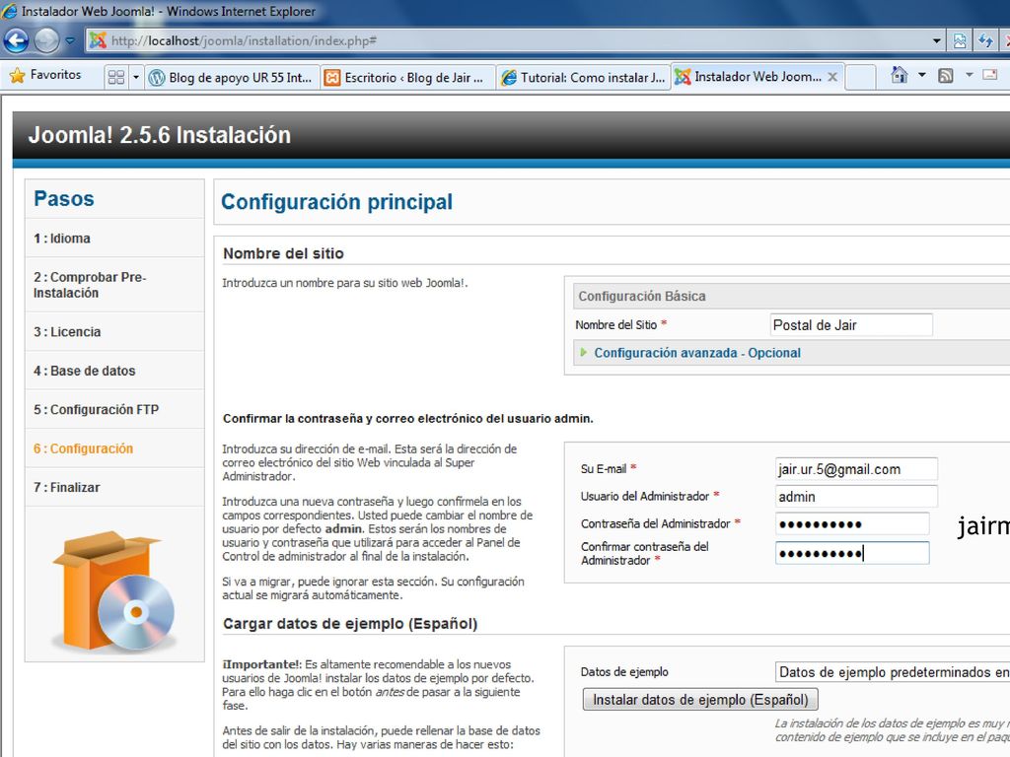Click step "7 : Finalizar"
Viewport: 1010px width, 757px height.
coord(66,487)
